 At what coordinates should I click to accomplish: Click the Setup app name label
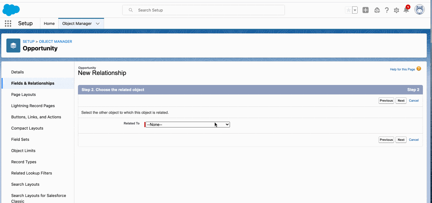click(25, 23)
